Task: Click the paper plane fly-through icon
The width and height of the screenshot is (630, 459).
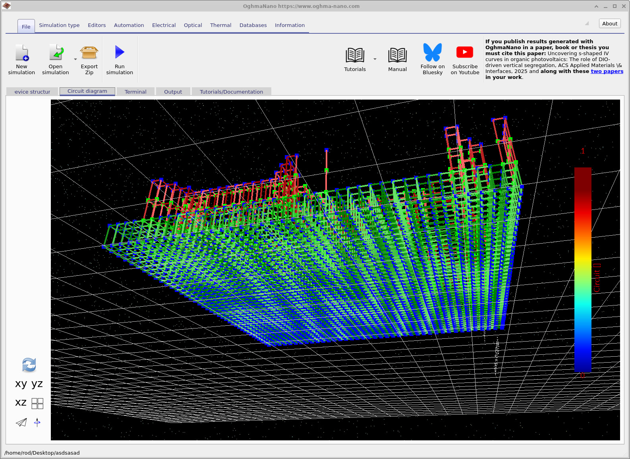Action: [x=21, y=423]
